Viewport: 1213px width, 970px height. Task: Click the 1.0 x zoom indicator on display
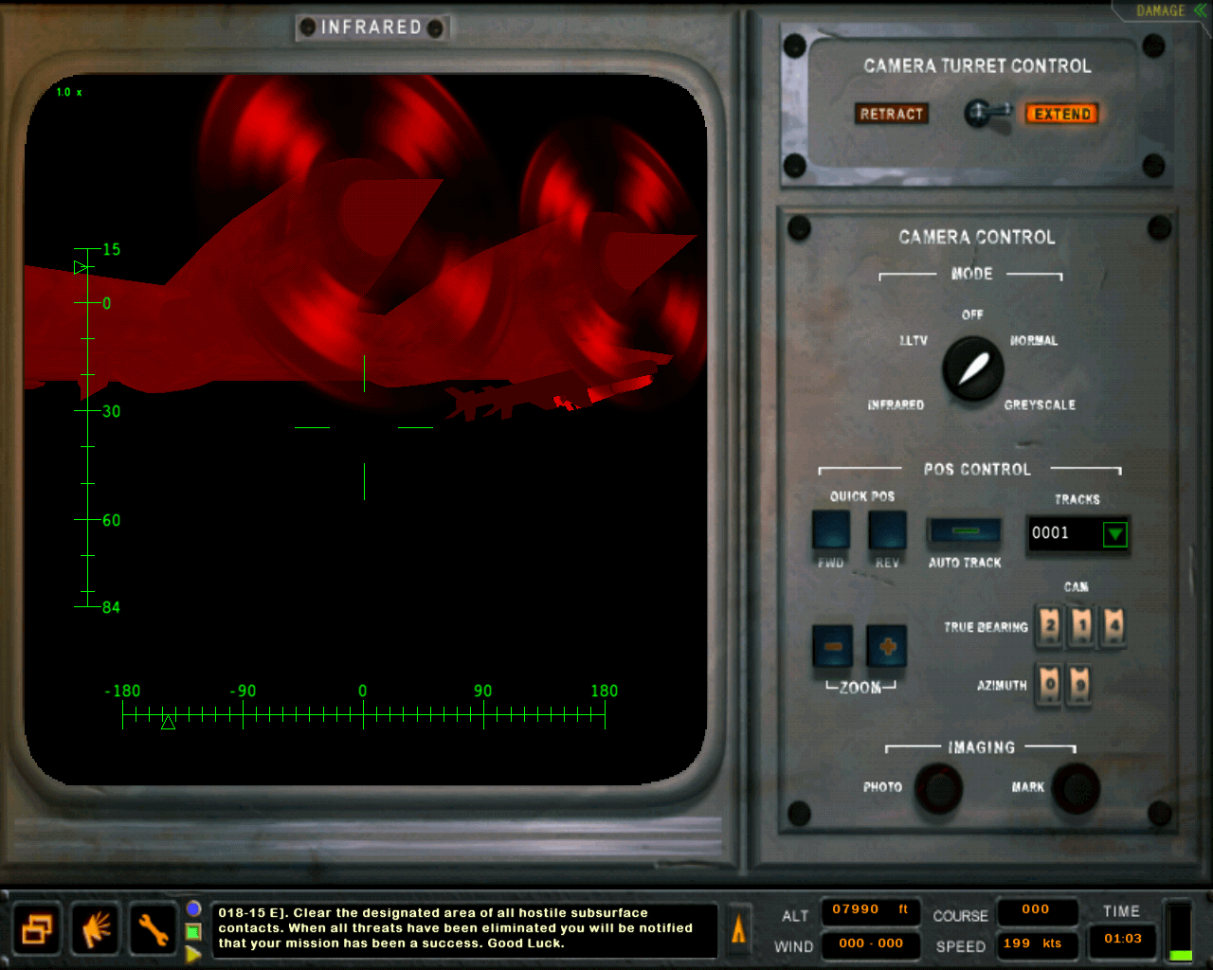69,92
